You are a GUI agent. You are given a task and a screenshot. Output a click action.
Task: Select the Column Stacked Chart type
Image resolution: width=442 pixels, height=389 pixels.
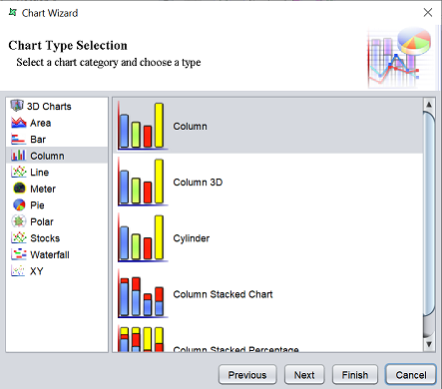[x=268, y=294]
